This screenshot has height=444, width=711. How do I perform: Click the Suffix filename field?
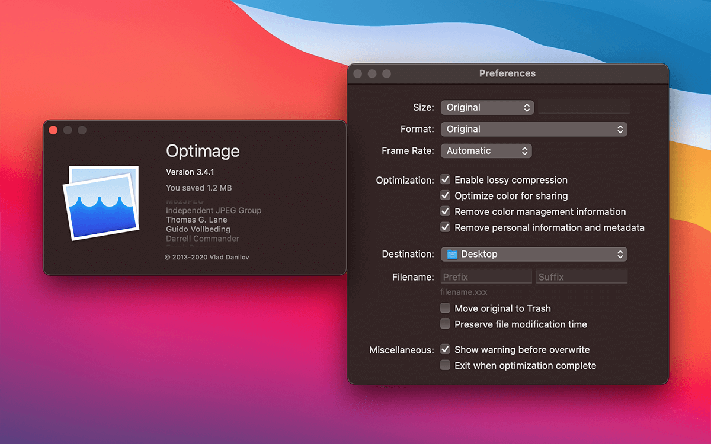(x=581, y=276)
